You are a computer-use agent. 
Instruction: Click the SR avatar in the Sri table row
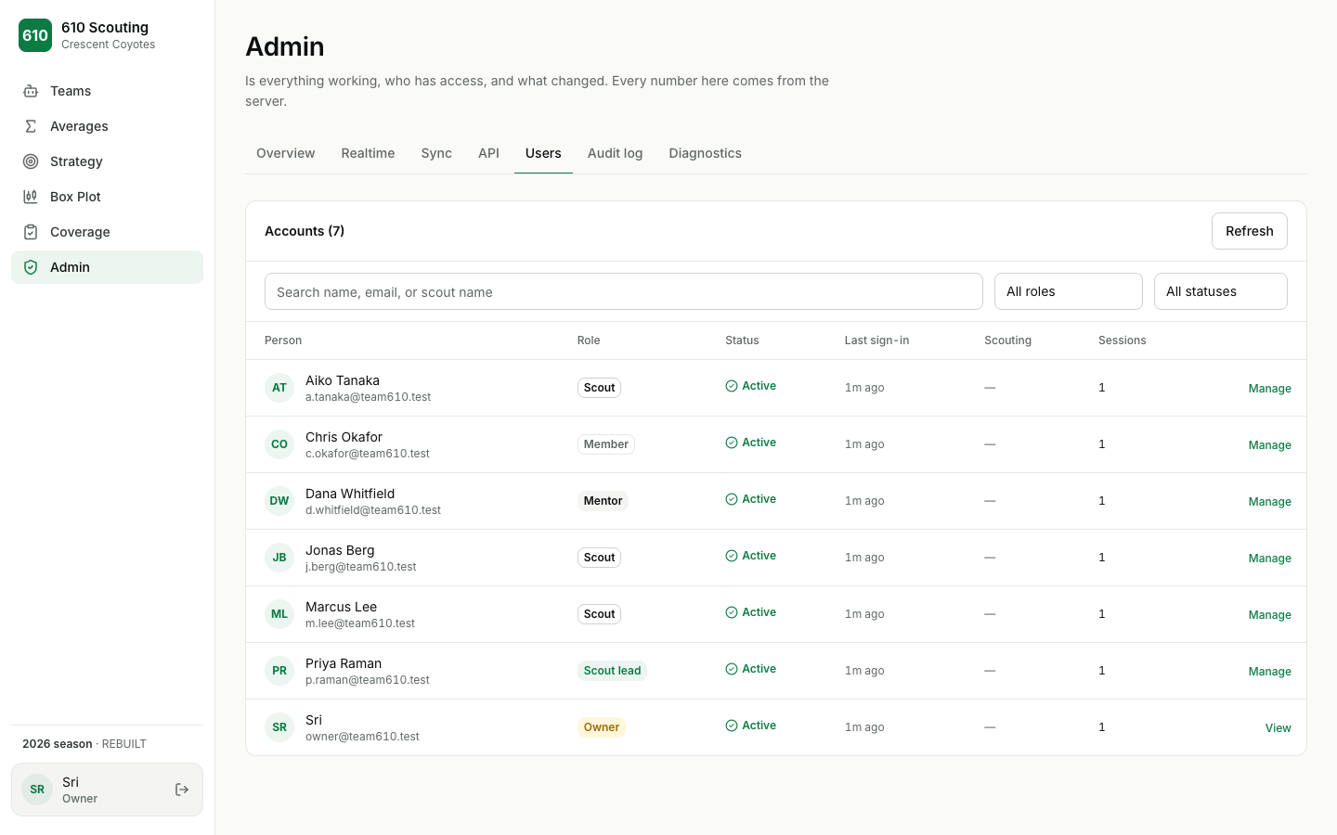tap(279, 727)
